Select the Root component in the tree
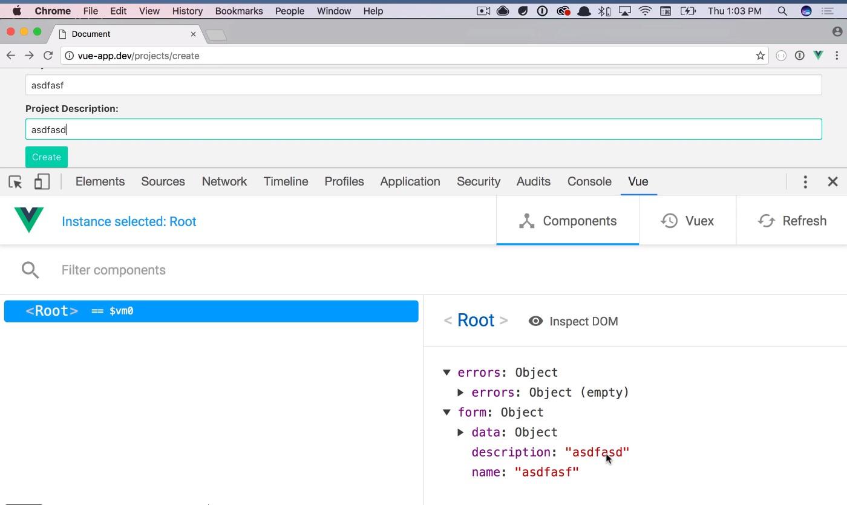The image size is (847, 505). 211,311
